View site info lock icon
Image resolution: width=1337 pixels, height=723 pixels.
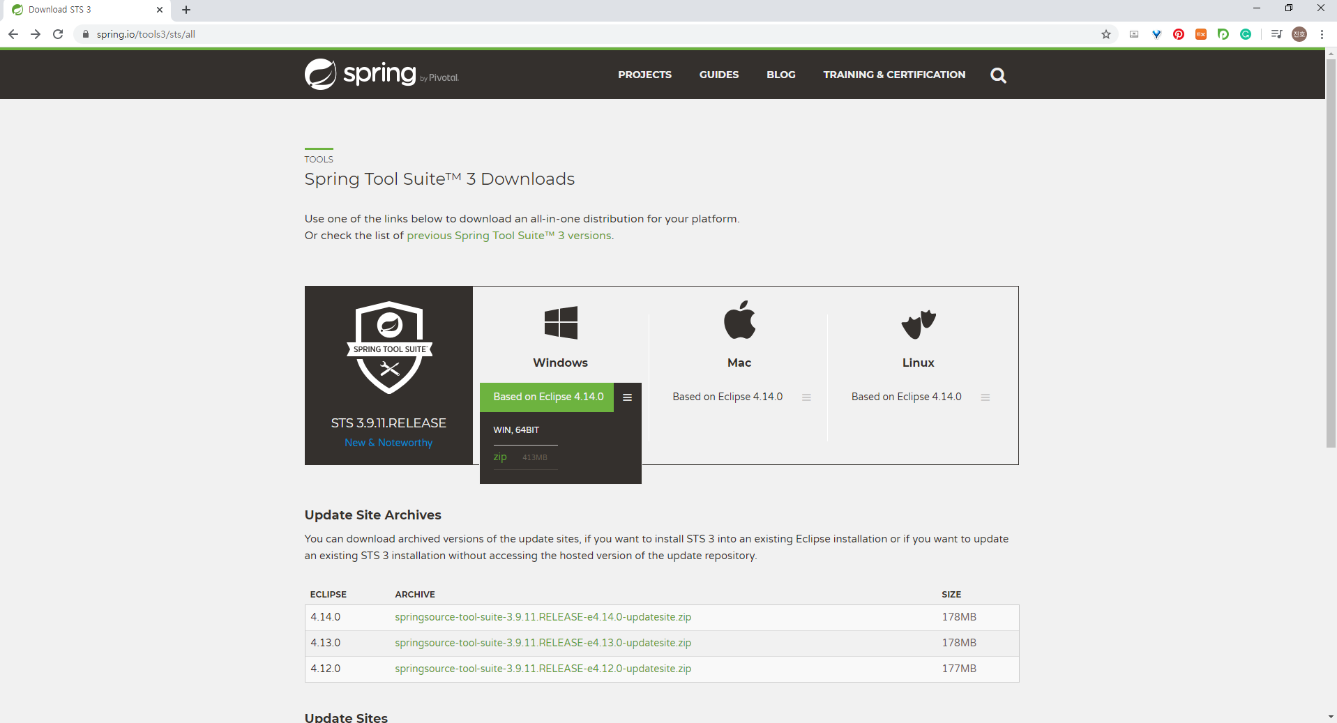tap(86, 34)
